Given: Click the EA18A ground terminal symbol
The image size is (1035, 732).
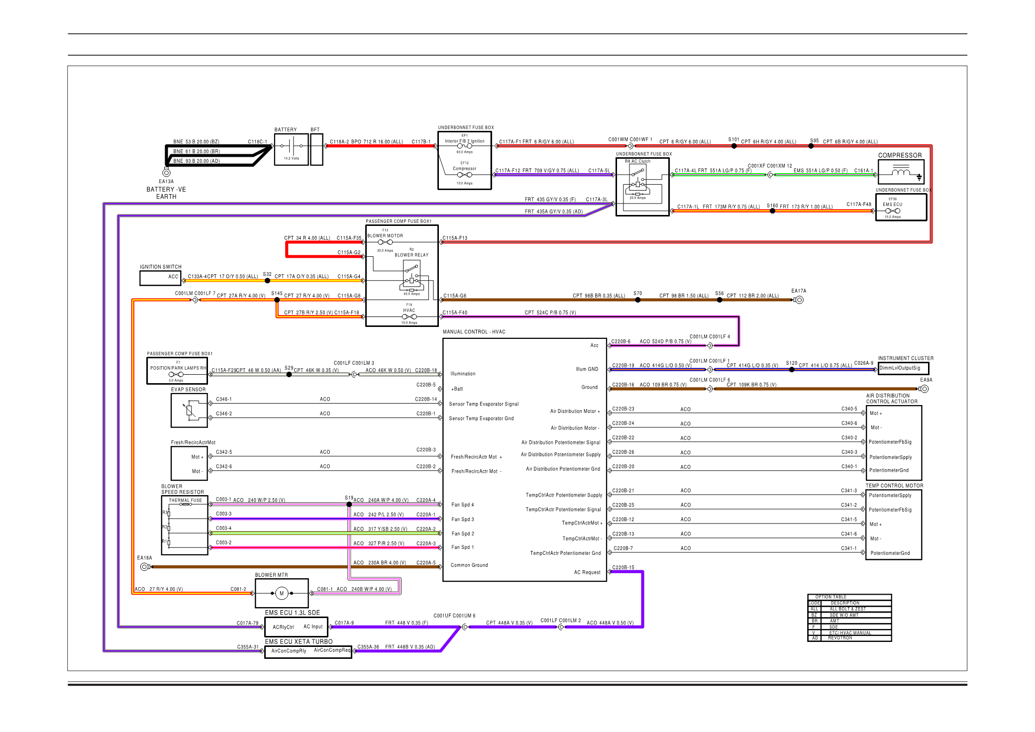Looking at the screenshot, I should point(145,567).
